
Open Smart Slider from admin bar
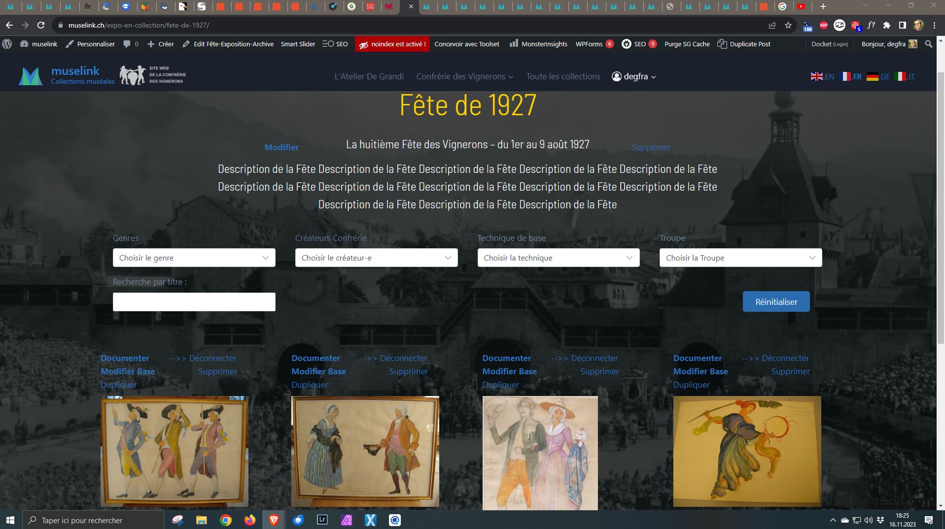[x=298, y=44]
